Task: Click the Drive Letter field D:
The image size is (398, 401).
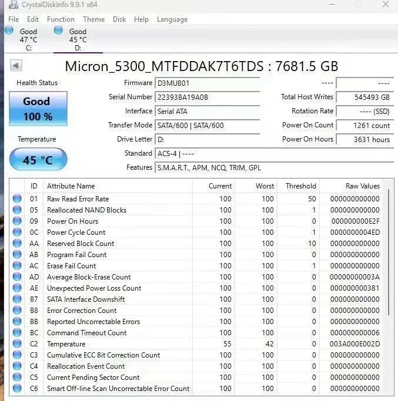Action: coord(207,139)
